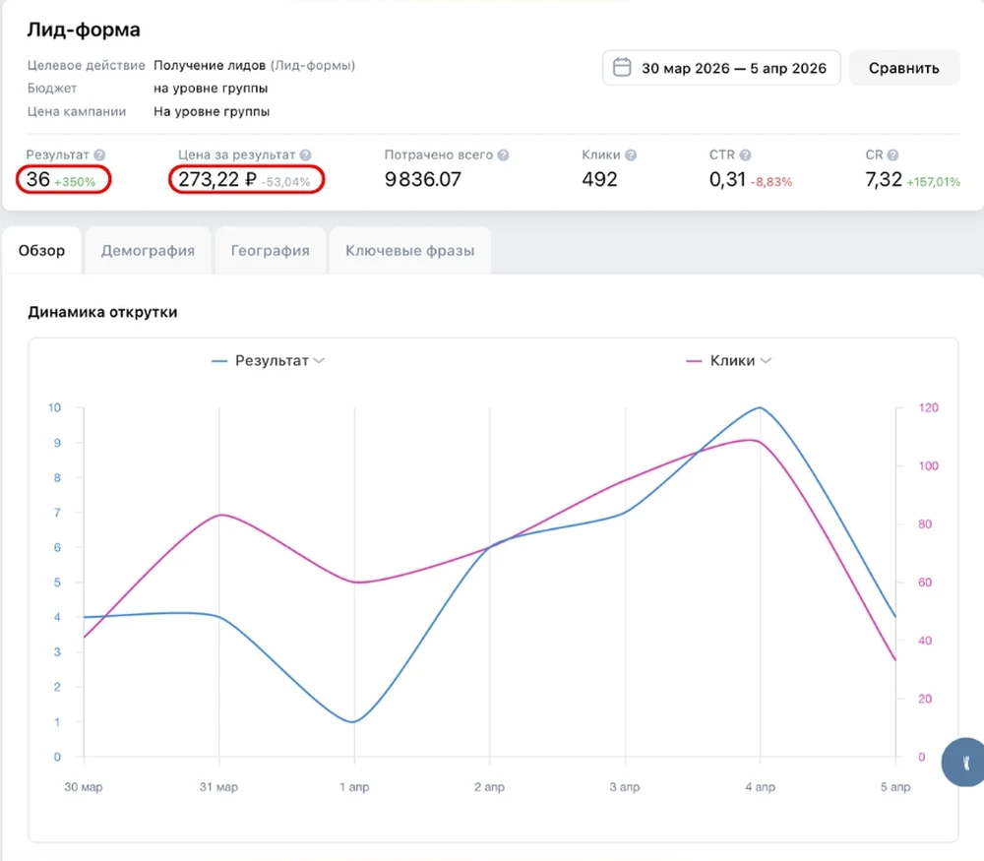The width and height of the screenshot is (984, 861).
Task: Expand the Клики chart metric dropdown
Action: click(x=766, y=361)
